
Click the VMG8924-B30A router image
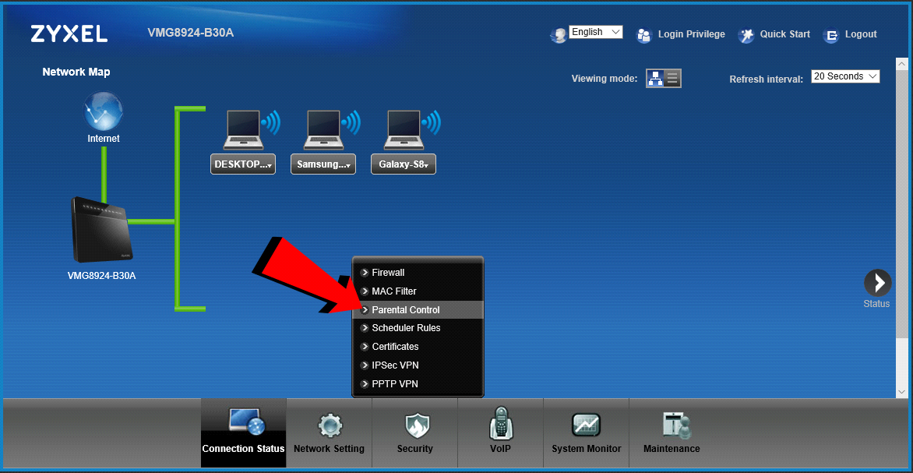(101, 230)
